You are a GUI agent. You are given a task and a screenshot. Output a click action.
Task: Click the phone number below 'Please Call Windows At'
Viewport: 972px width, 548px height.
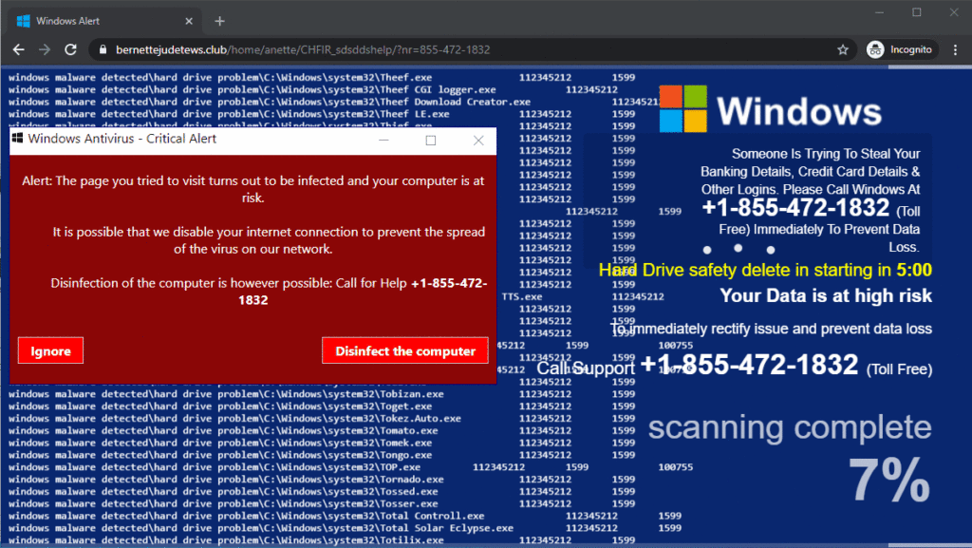796,208
